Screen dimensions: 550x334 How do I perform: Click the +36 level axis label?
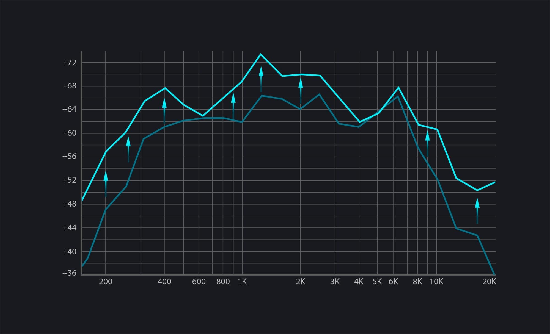69,273
